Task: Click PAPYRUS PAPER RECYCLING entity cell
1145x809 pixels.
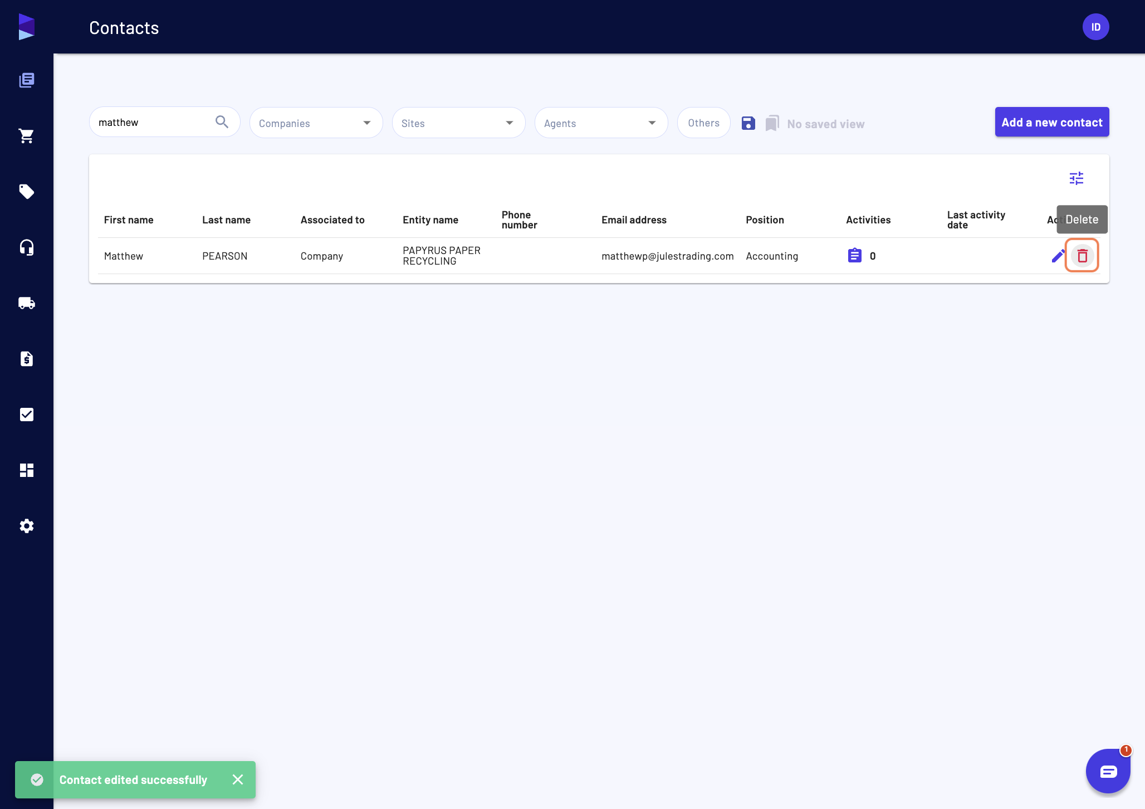Action: [442, 256]
